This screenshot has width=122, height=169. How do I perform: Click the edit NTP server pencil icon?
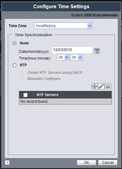click(101, 86)
